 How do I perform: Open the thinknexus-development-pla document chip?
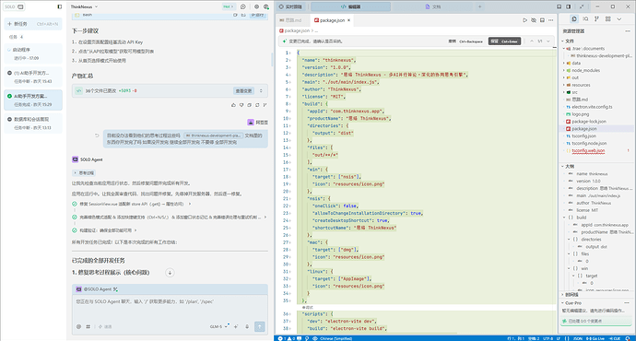pyautogui.click(x=213, y=135)
